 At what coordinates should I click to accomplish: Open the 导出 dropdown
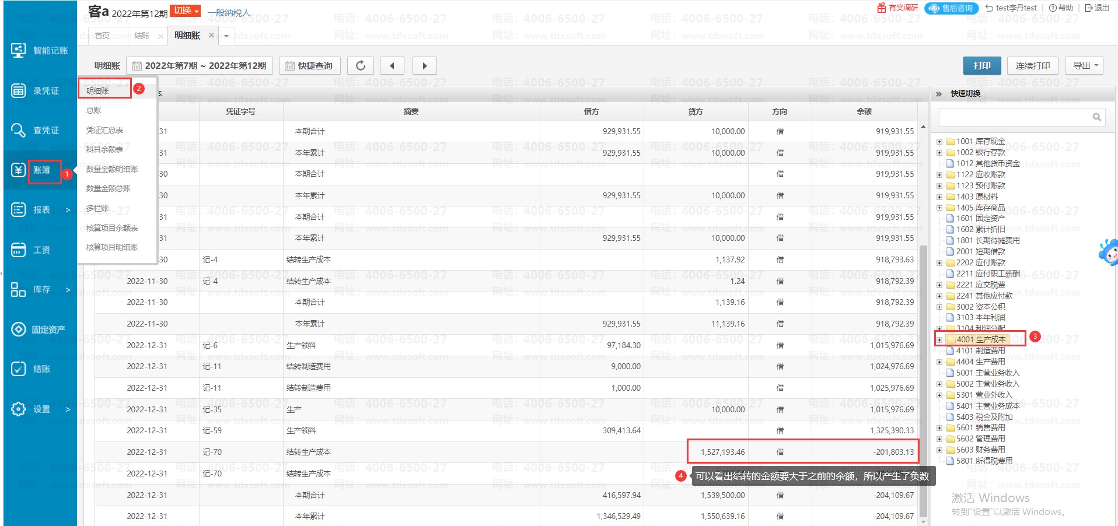click(1085, 66)
